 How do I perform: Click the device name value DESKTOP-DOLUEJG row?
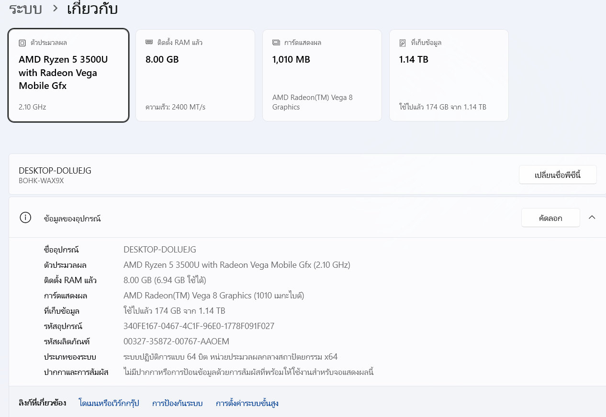(160, 250)
